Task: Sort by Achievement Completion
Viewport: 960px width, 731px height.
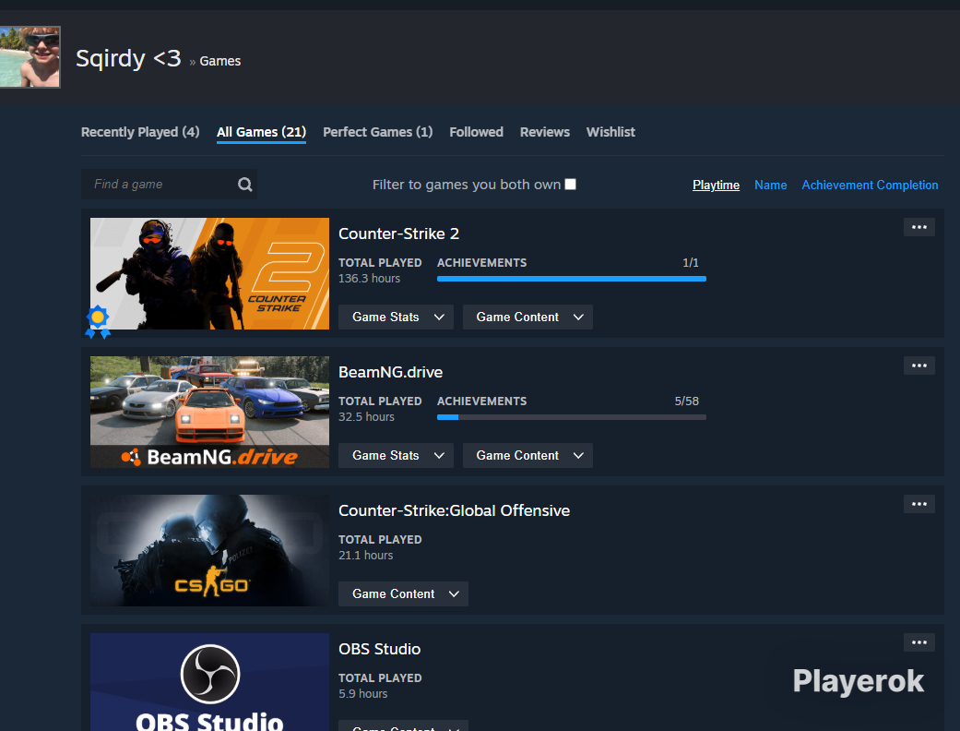Action: (870, 185)
